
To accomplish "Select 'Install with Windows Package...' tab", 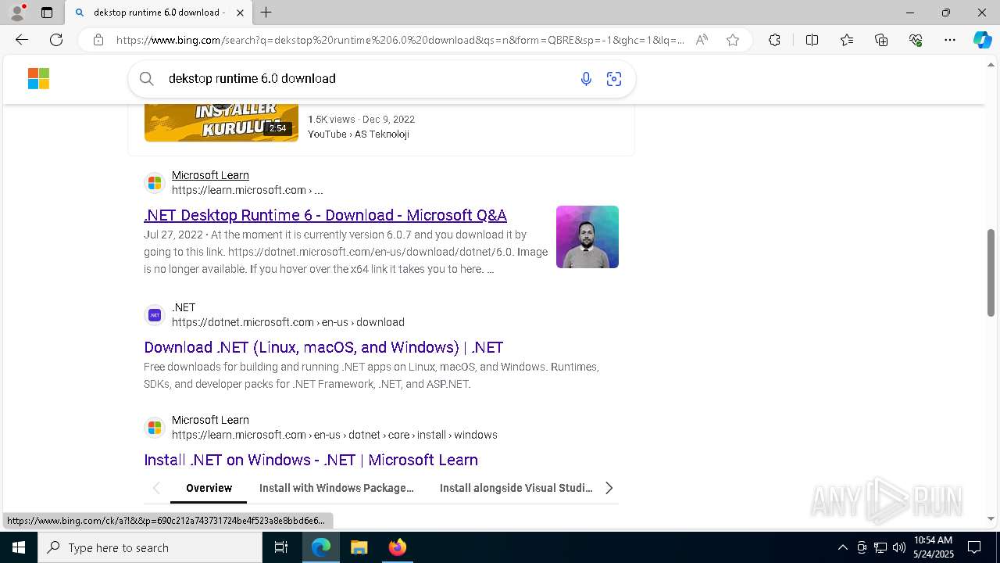I will [337, 488].
